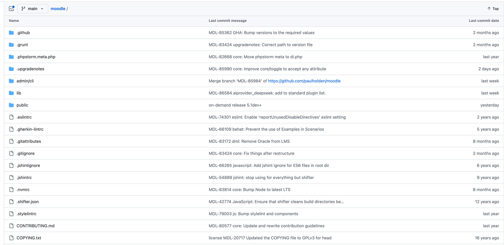Browse into the admin/cli folder
Image resolution: width=504 pixels, height=245 pixels.
point(25,81)
